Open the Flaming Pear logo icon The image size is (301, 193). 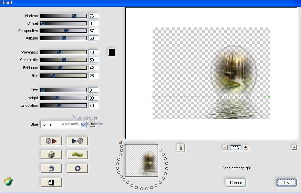point(8,181)
